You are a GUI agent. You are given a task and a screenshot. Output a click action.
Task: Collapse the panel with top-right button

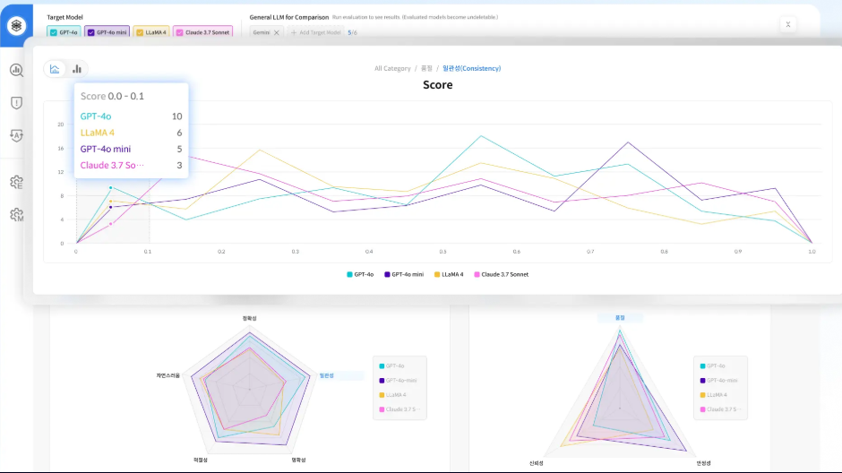tap(787, 25)
